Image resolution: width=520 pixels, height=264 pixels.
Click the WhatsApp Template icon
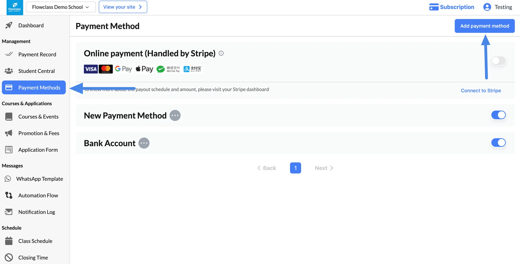pos(8,179)
